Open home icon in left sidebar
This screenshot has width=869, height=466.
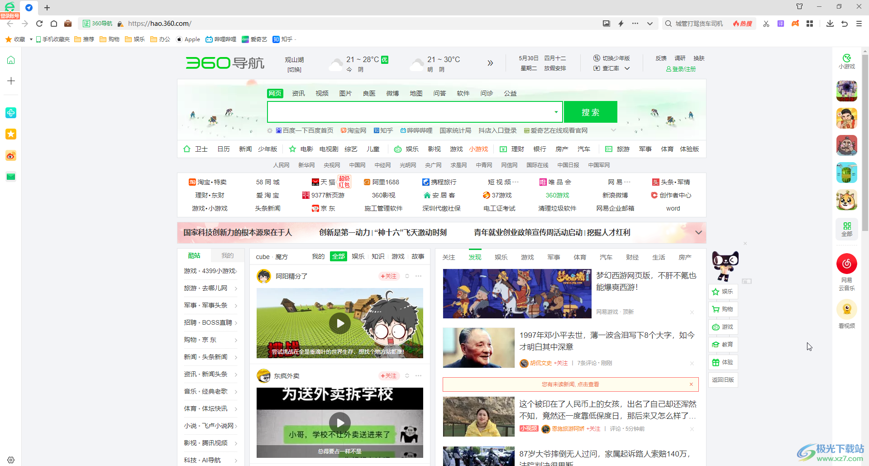tap(11, 60)
